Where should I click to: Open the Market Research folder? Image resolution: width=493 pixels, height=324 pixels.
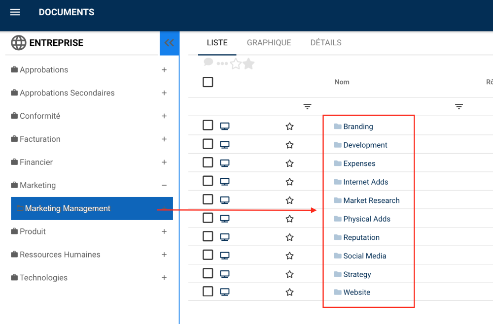pyautogui.click(x=371, y=200)
